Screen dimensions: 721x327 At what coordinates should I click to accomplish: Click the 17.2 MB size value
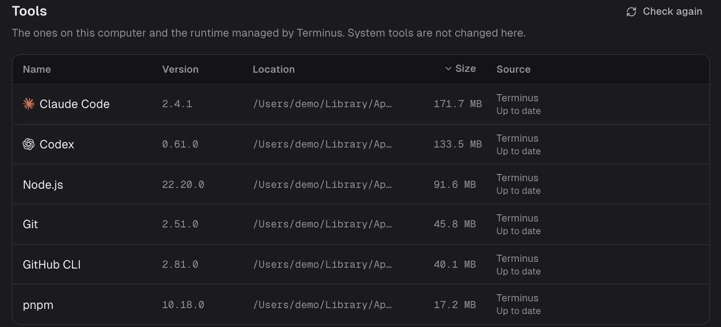[x=455, y=305]
